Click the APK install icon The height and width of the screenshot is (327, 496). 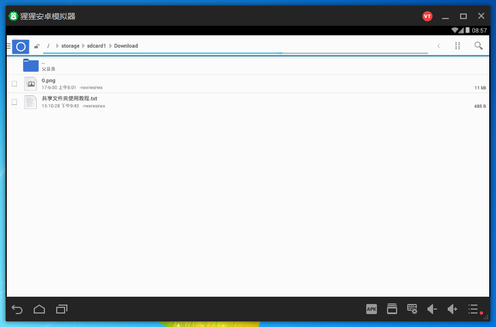click(371, 309)
